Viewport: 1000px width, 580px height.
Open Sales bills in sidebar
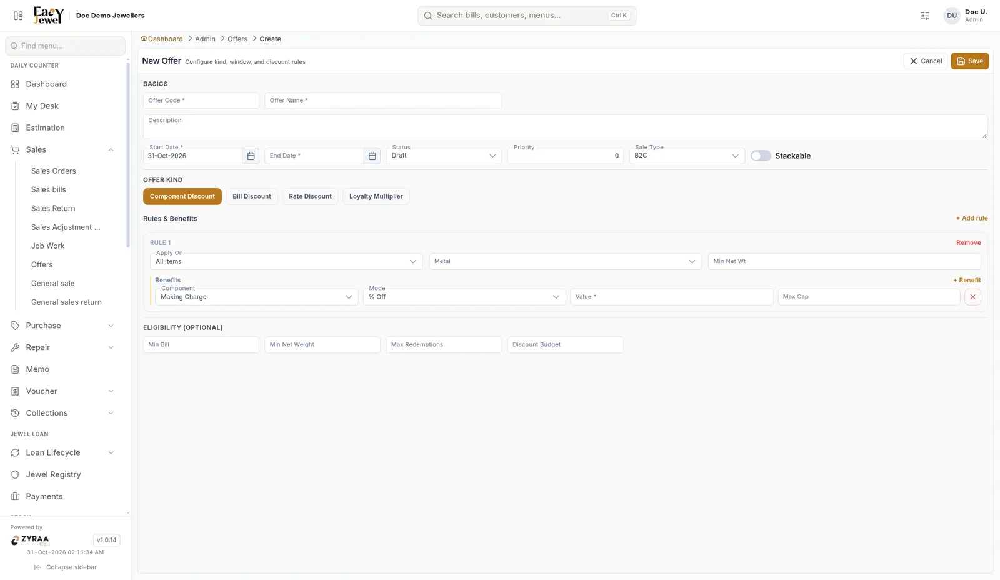(49, 189)
